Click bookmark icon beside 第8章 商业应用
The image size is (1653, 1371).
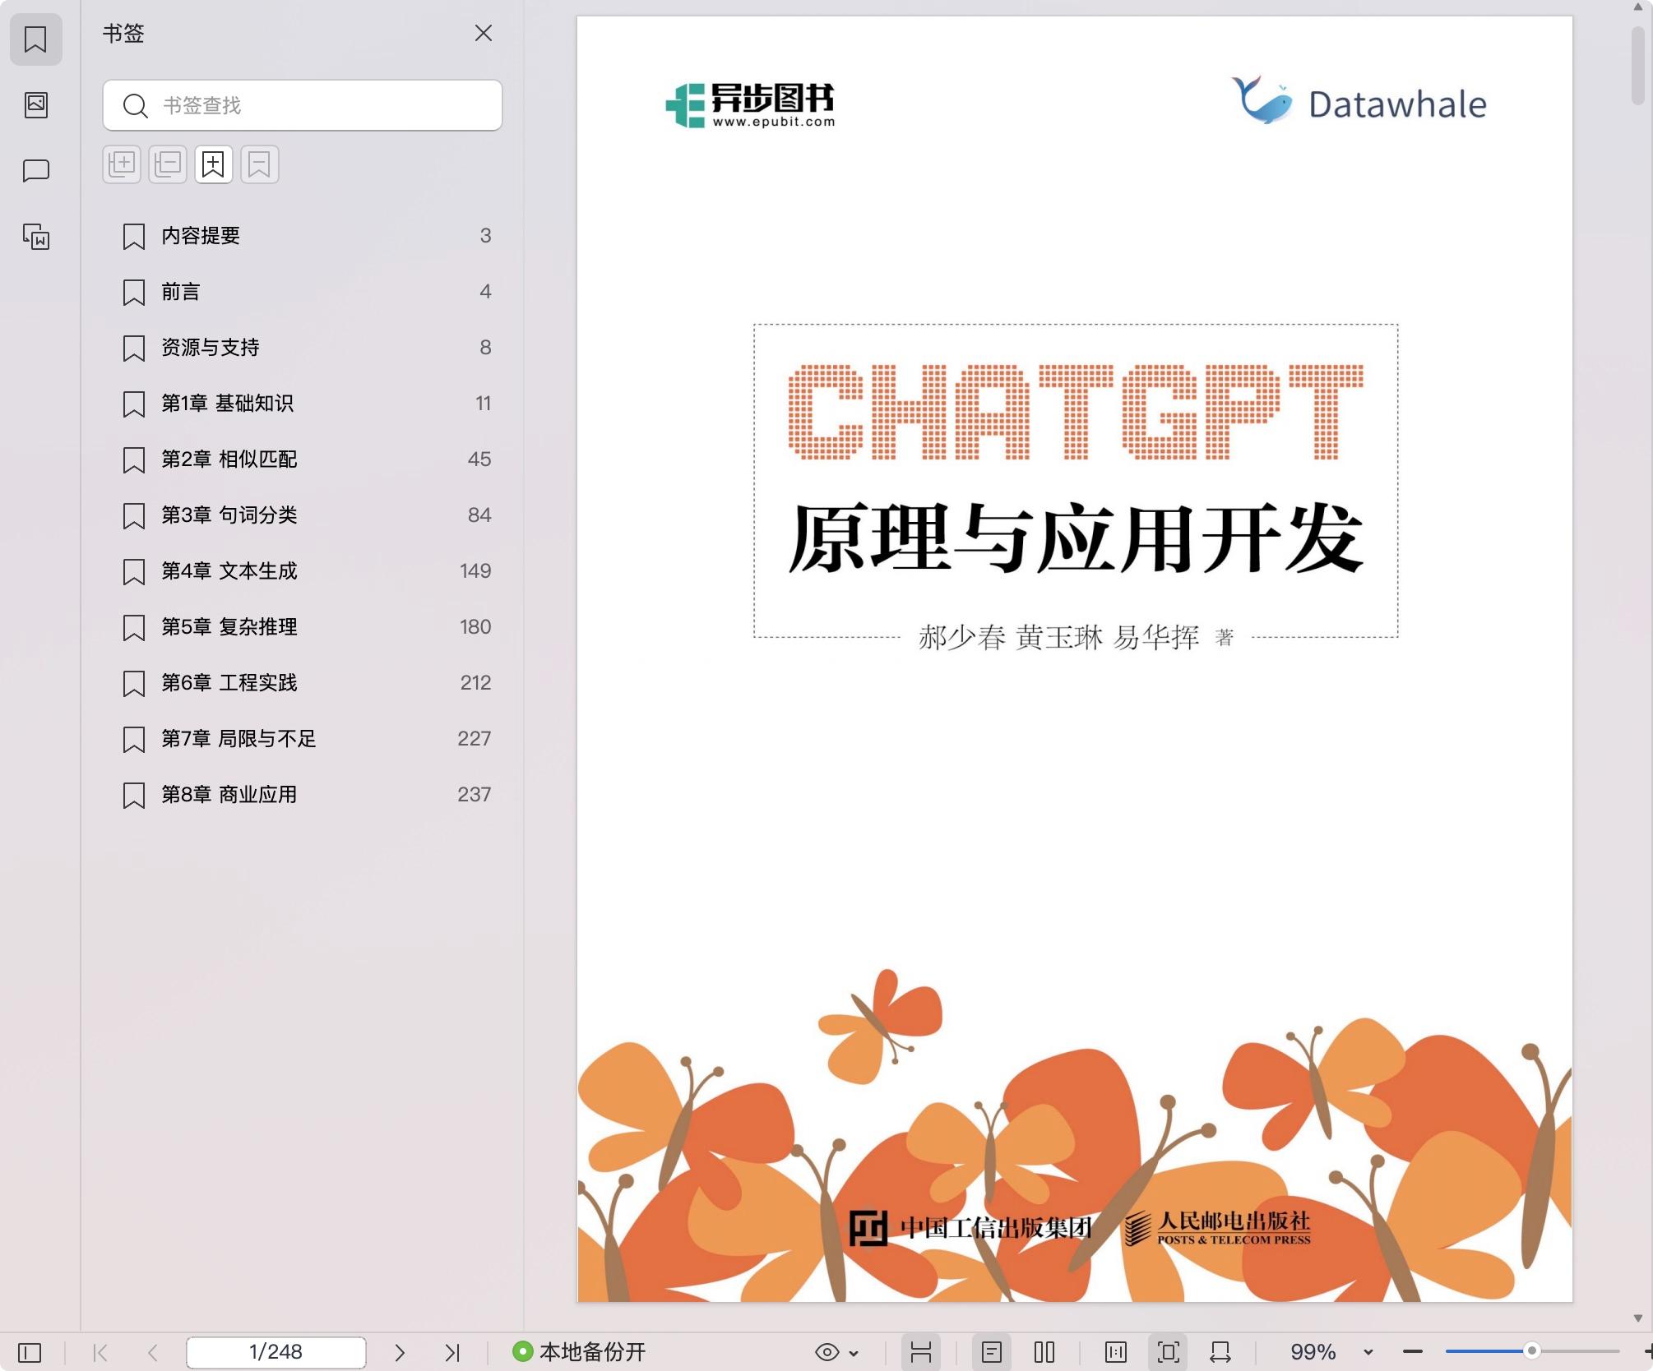click(133, 796)
